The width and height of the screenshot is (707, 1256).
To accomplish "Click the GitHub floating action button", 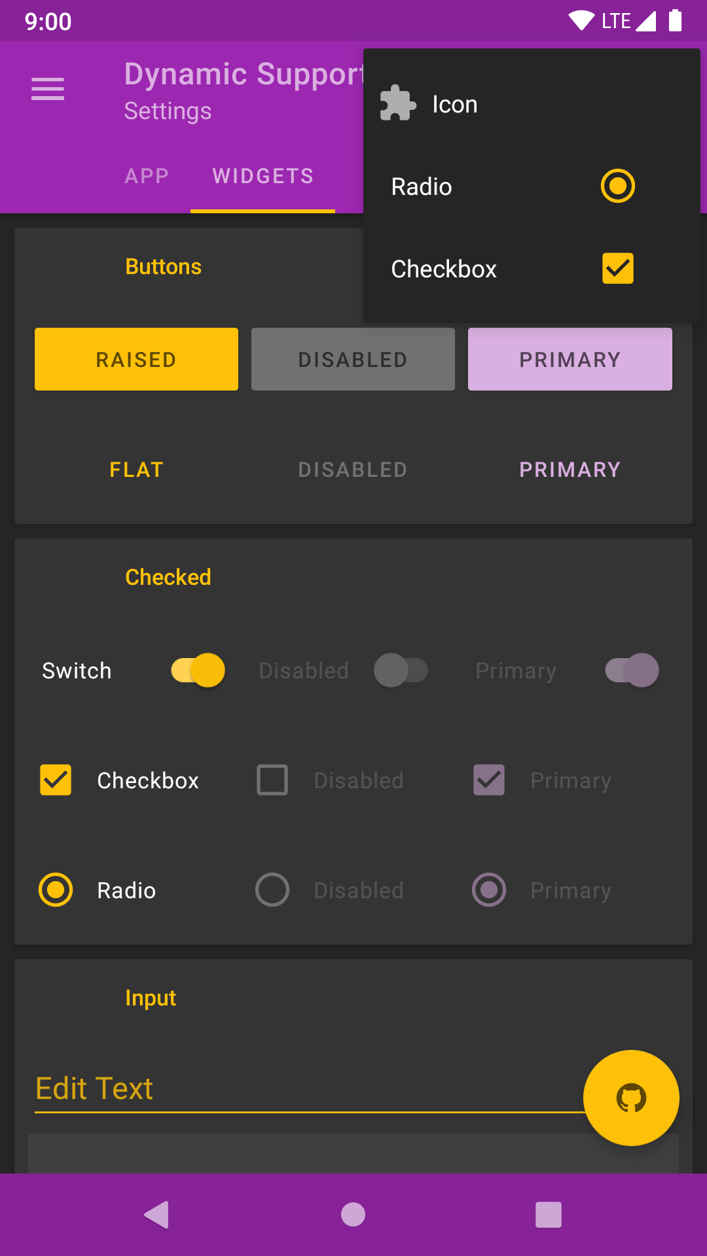I will (630, 1098).
